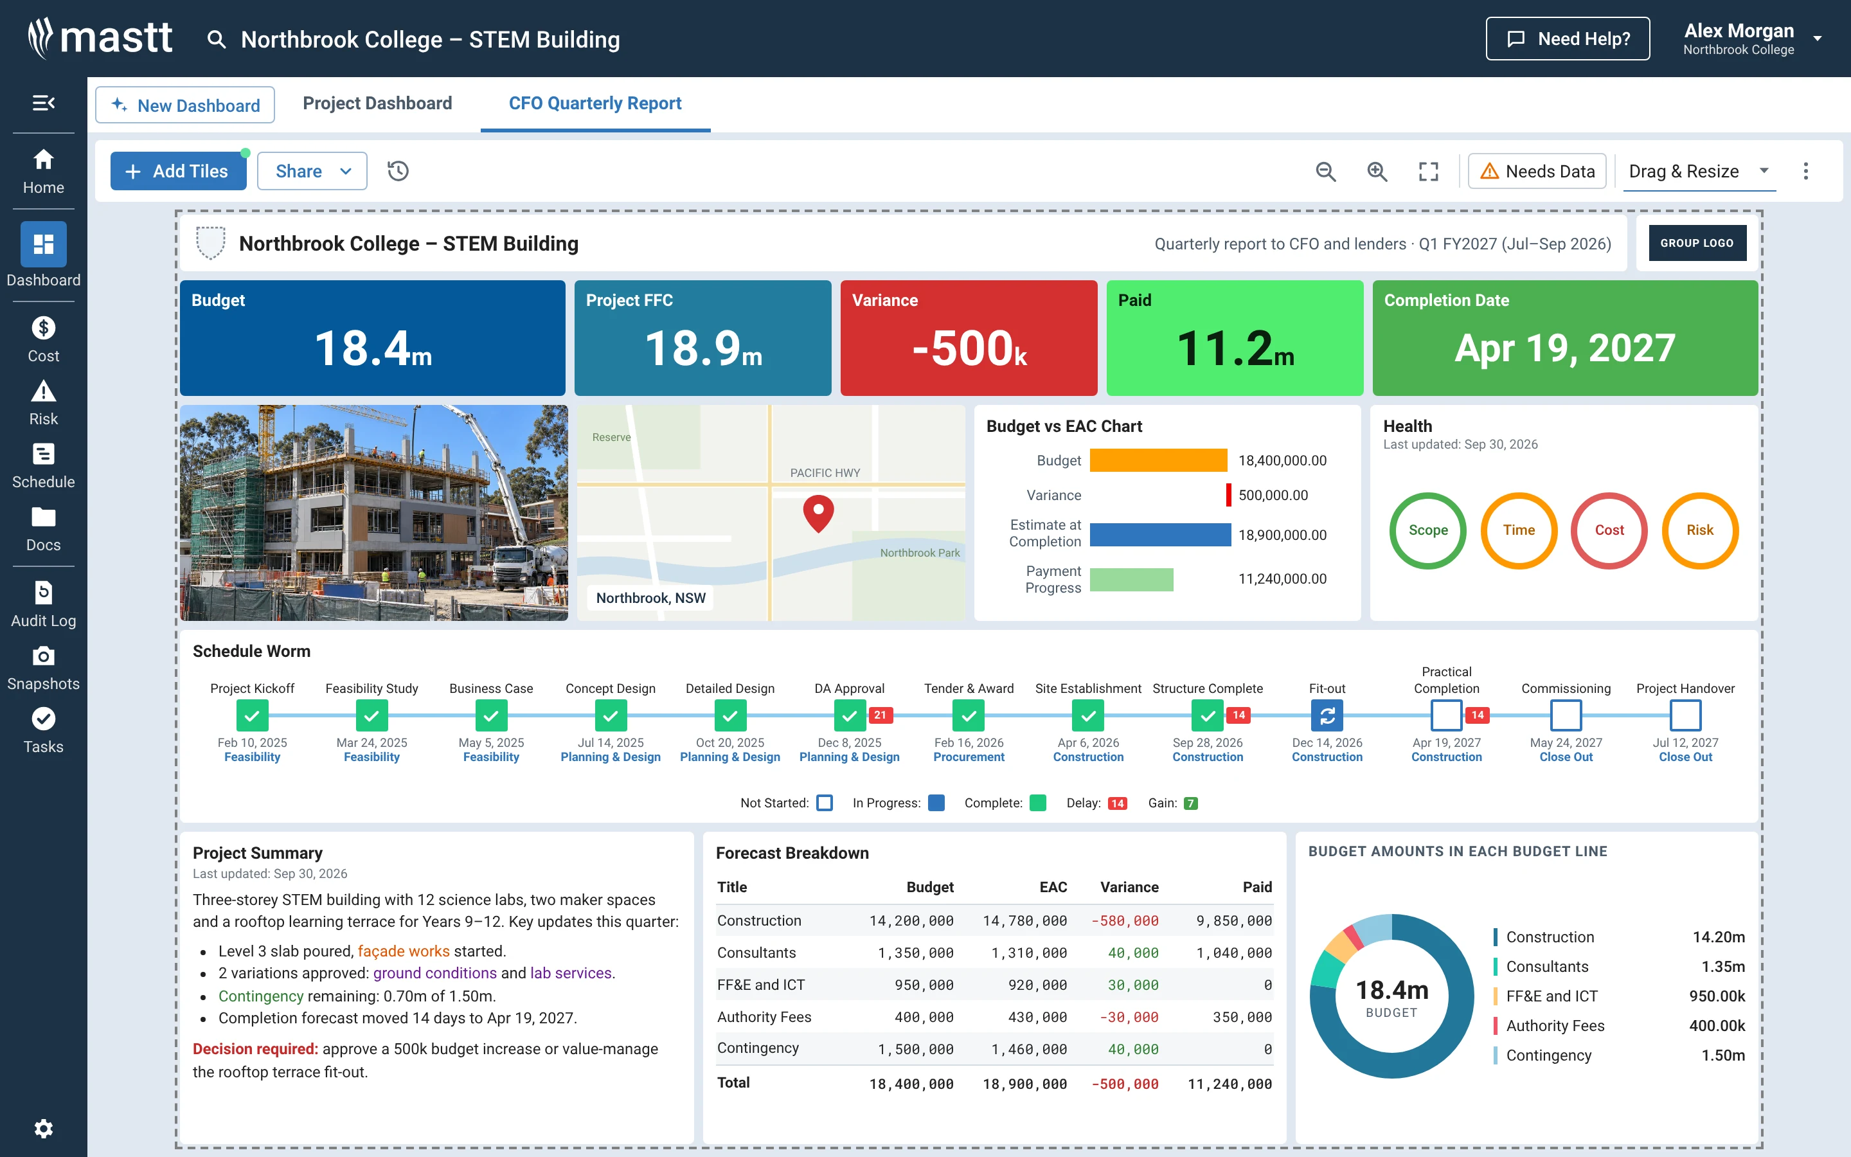Click Total EAC 18,900,000 cell
This screenshot has width=1851, height=1157.
(1024, 1084)
